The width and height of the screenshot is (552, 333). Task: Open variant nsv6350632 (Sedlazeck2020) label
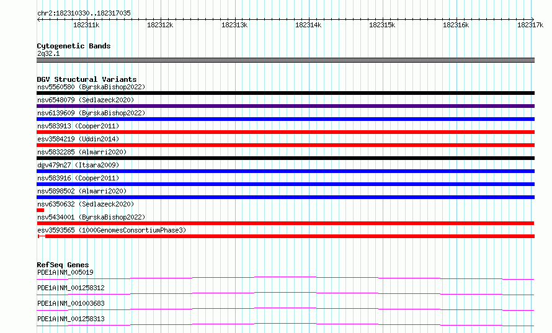pos(86,204)
